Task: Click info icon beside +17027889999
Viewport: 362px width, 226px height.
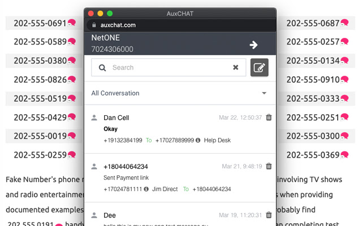Action: tap(198, 140)
